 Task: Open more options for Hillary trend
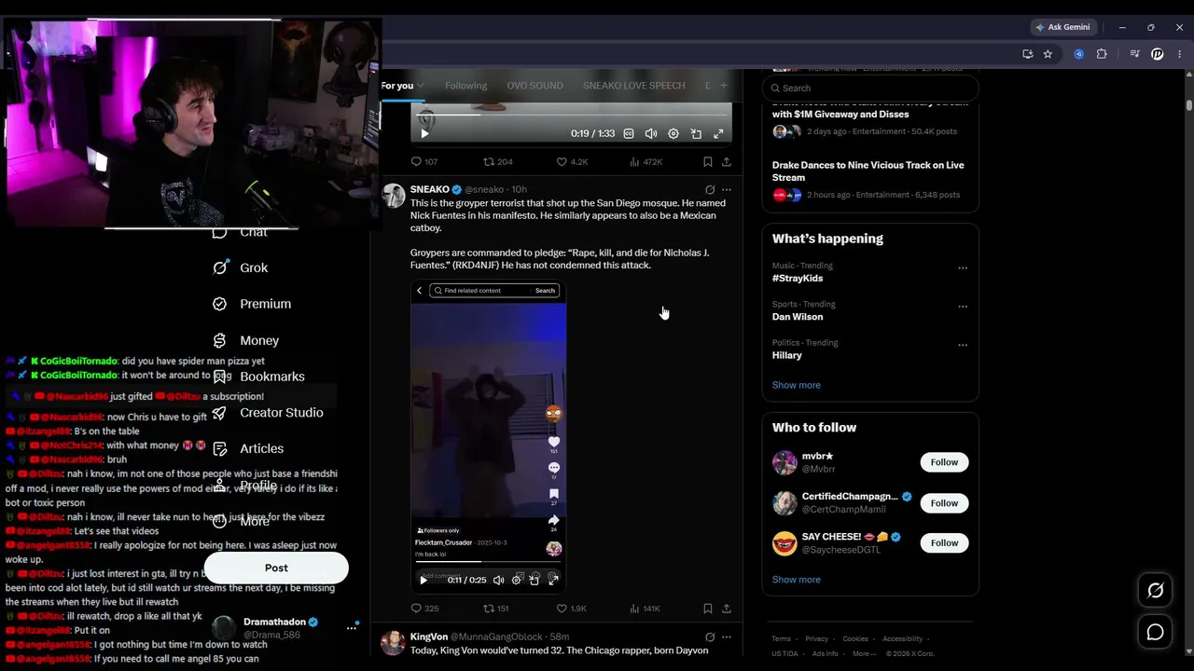[x=963, y=344]
